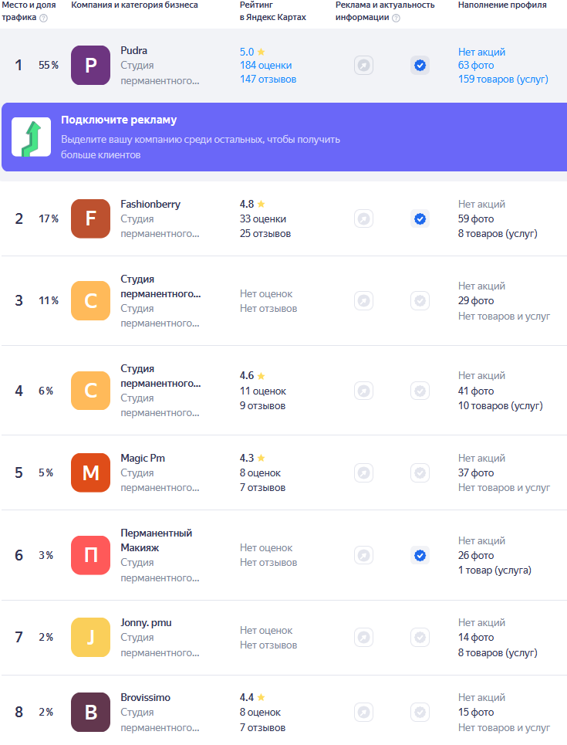Click the green arrow ad banner icon
Viewport: 567px width, 745px height.
[x=32, y=137]
